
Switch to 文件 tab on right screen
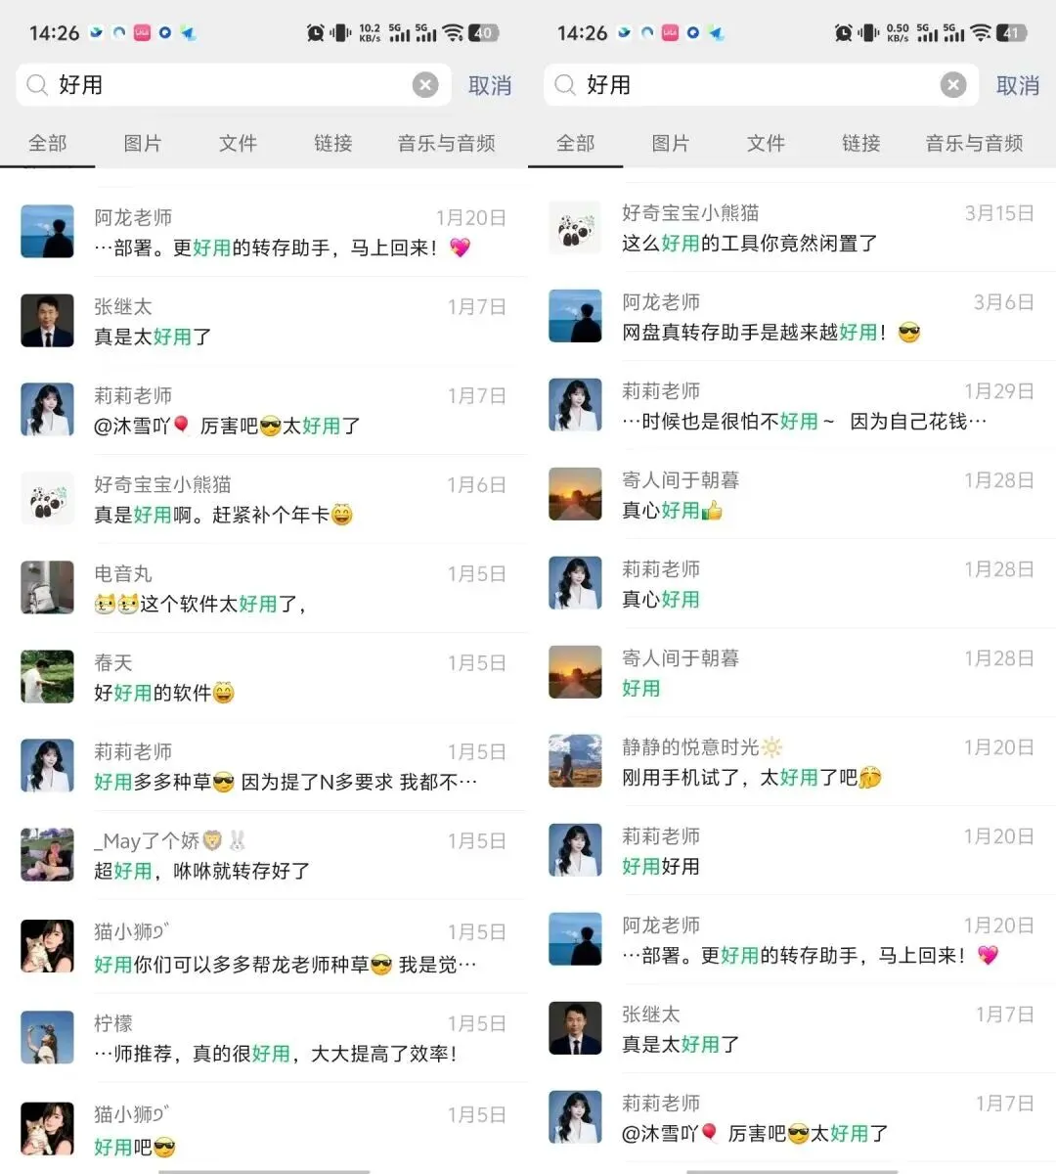(x=766, y=143)
